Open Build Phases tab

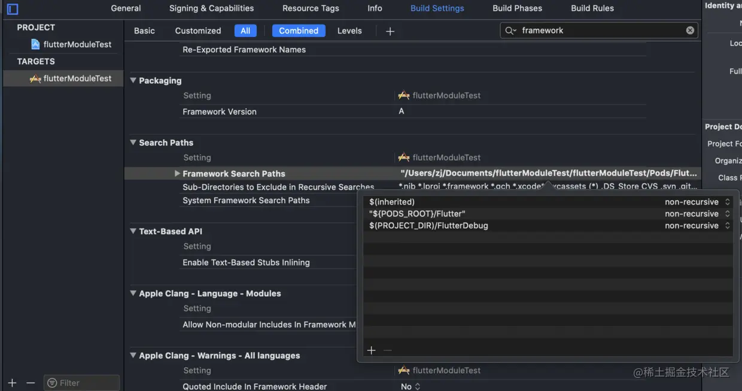click(x=517, y=8)
